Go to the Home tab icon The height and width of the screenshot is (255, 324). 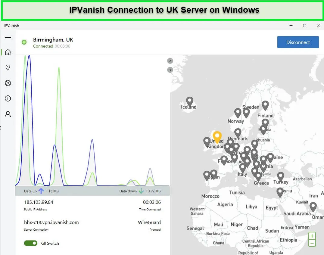tap(8, 52)
